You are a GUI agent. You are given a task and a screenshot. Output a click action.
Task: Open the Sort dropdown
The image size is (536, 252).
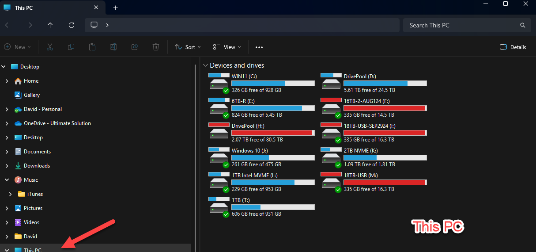pyautogui.click(x=188, y=47)
